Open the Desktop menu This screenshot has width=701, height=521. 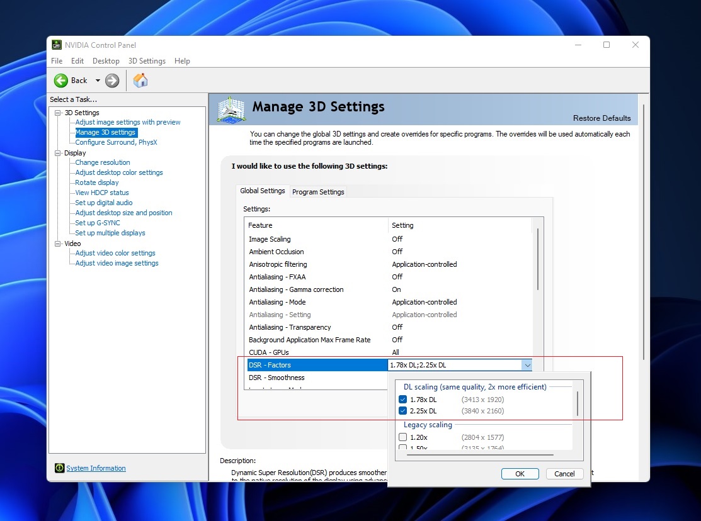(106, 61)
